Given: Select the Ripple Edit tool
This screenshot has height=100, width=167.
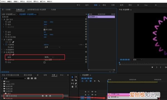Looking at the screenshot, I should pyautogui.click(x=72, y=80).
